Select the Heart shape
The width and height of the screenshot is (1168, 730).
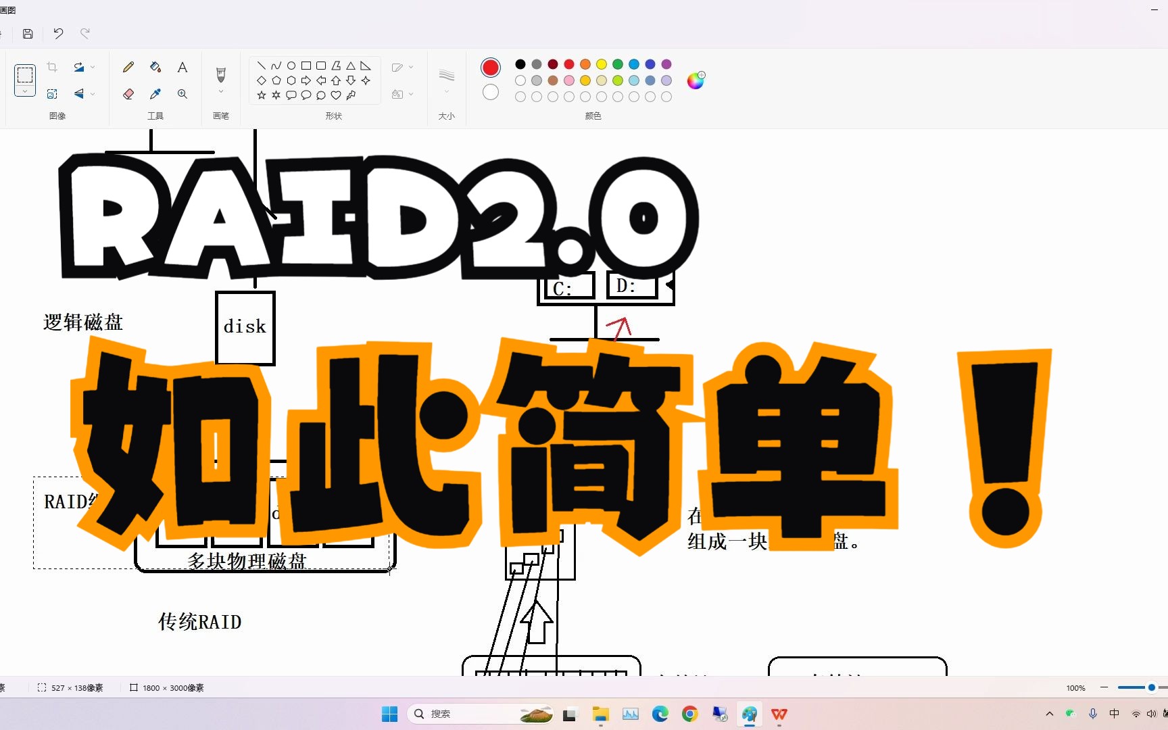[x=336, y=95]
